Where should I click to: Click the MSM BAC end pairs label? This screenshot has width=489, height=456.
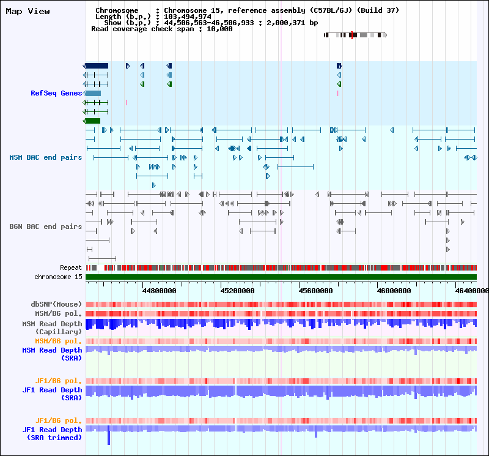[x=45, y=157]
